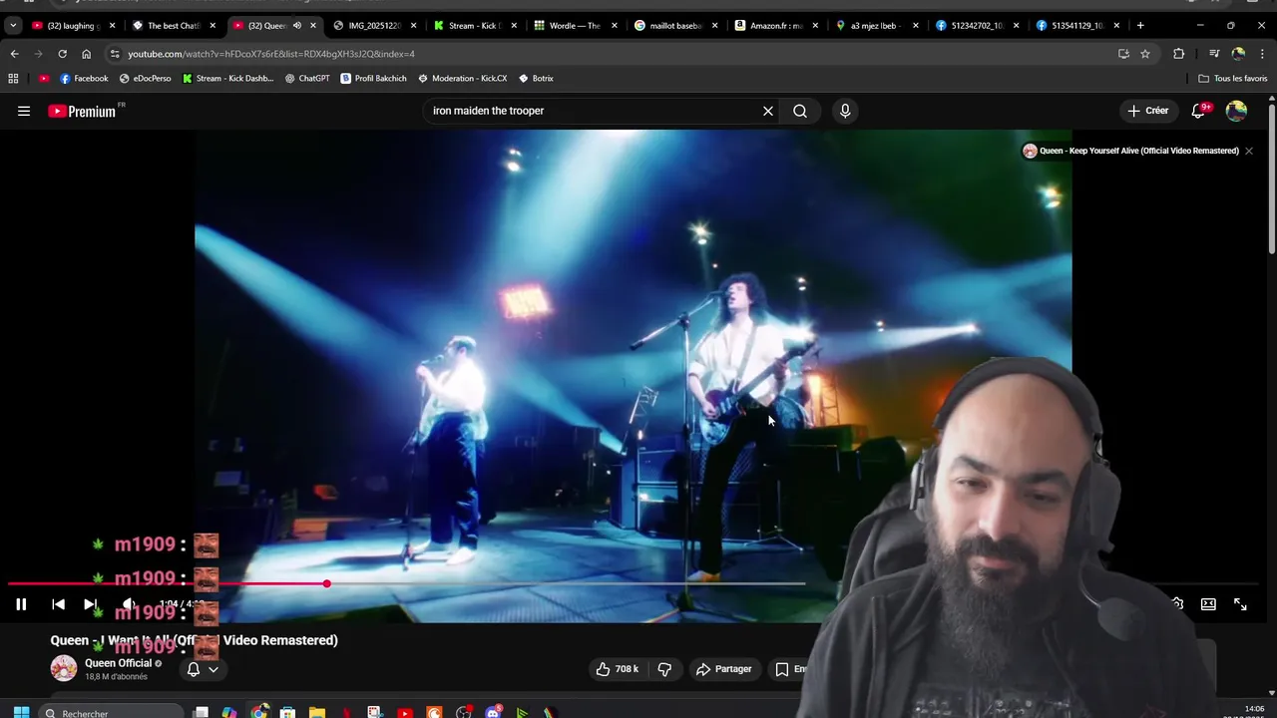The image size is (1277, 718).
Task: Go back in the browser
Action: click(x=14, y=54)
